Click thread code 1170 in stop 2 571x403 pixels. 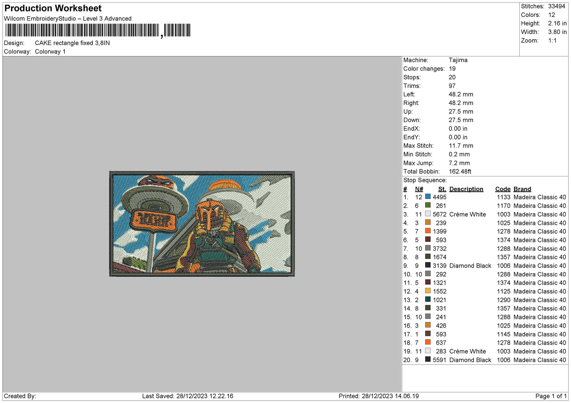tap(503, 206)
